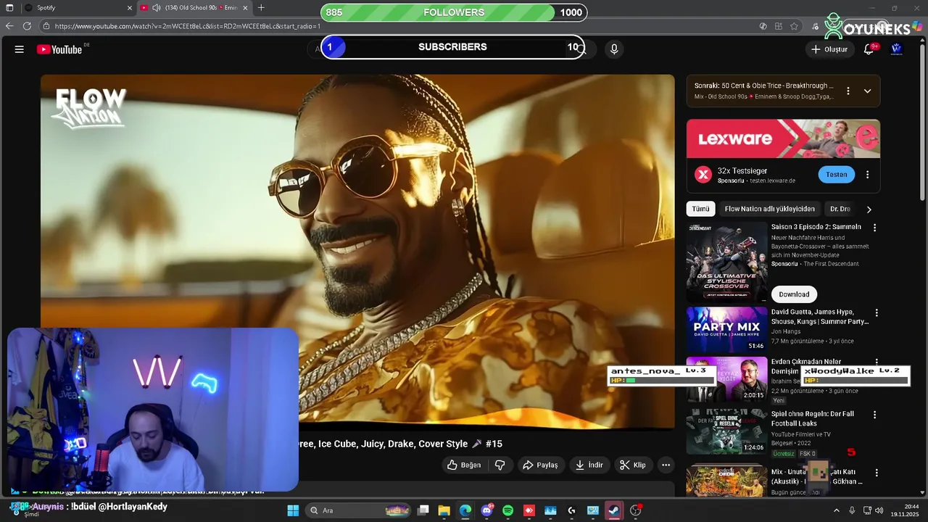
Task: Click the Download ad button
Action: click(794, 294)
